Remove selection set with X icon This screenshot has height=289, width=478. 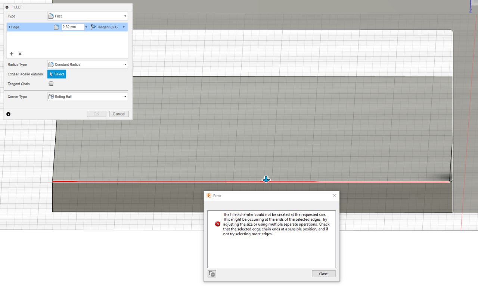click(x=20, y=54)
